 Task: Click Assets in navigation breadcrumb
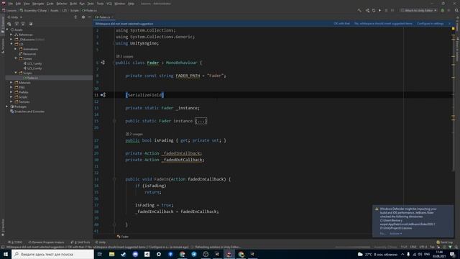(x=55, y=10)
